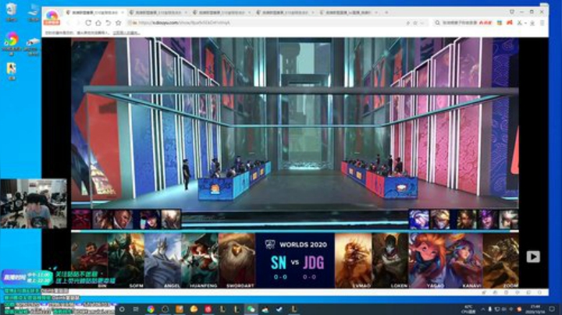Open the browser hamburger menu icon
The height and width of the screenshot is (315, 562).
pos(542,23)
